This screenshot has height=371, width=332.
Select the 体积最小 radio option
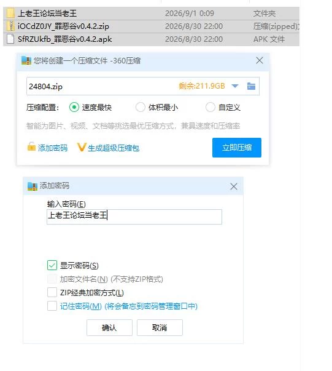click(x=140, y=107)
